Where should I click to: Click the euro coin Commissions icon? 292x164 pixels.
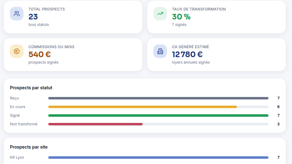17,51
